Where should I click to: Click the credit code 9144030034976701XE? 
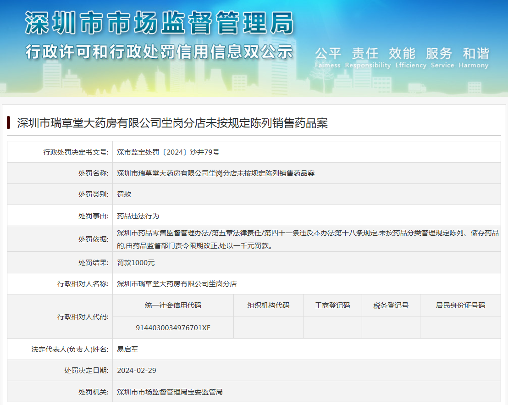173,328
